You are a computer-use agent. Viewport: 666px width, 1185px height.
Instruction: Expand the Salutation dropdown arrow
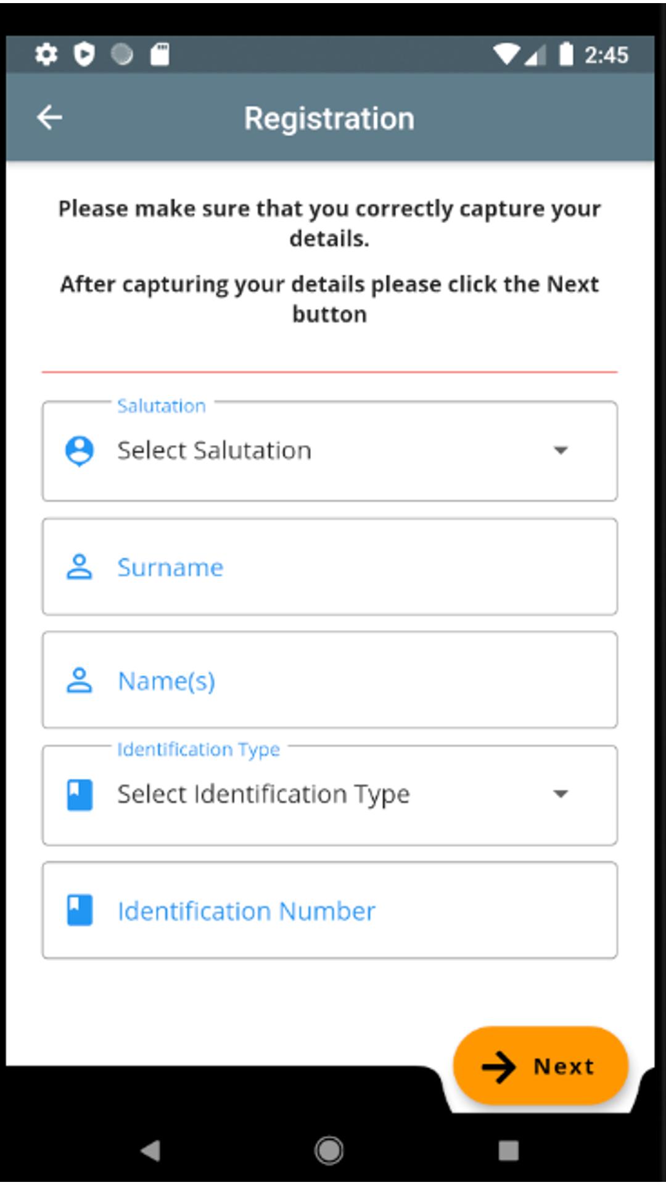coord(561,451)
